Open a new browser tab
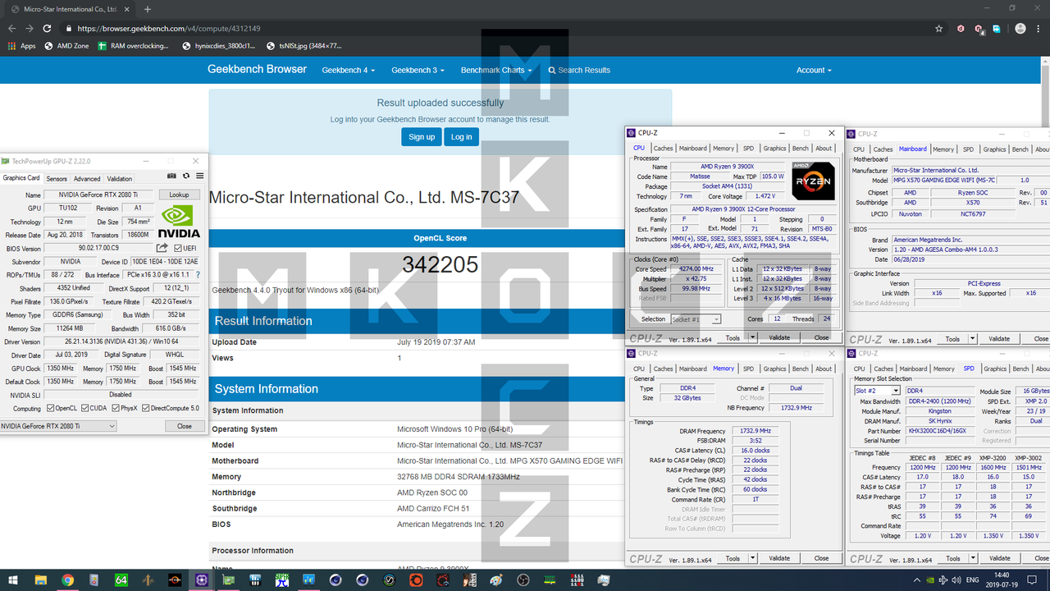Viewport: 1050px width, 591px height. [x=148, y=9]
